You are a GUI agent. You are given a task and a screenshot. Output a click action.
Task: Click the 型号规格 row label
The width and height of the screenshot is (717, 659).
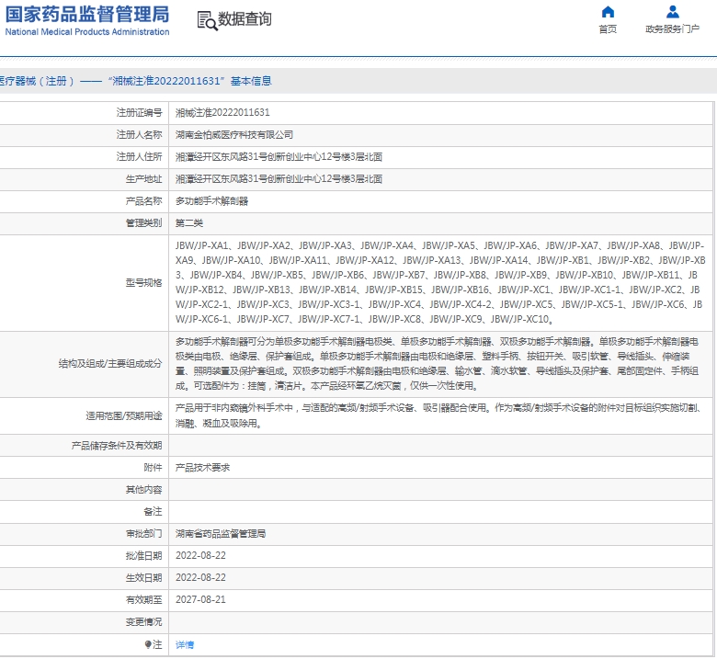[143, 282]
